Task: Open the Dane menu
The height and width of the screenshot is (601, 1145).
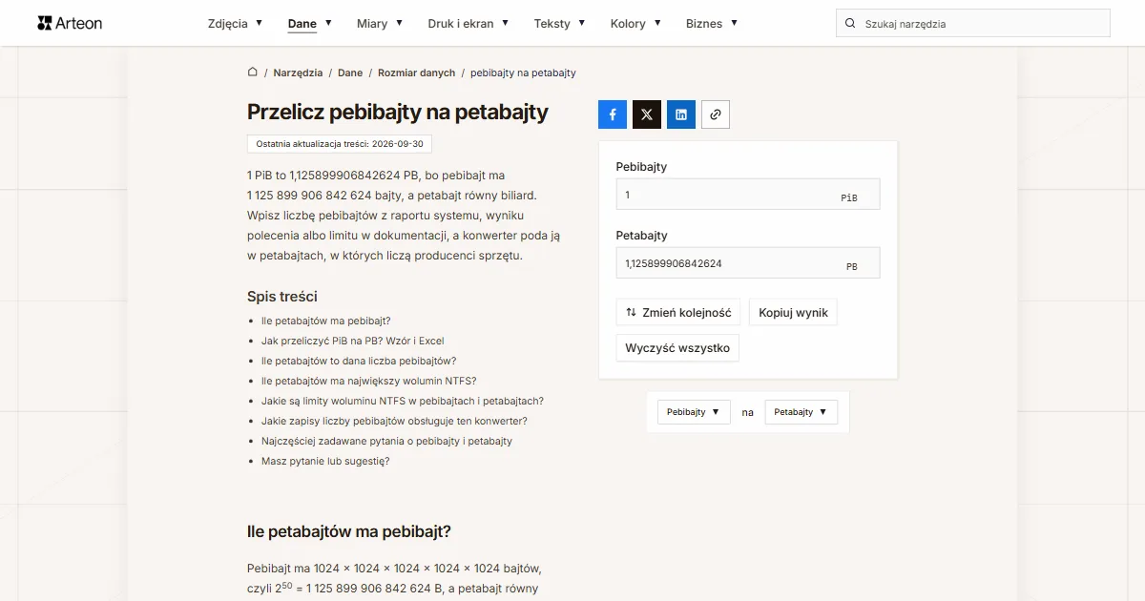Action: (310, 23)
